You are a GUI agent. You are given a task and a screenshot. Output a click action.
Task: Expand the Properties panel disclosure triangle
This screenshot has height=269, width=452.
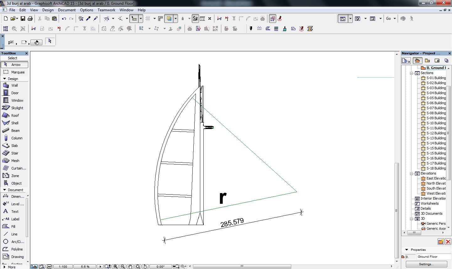coord(407,250)
